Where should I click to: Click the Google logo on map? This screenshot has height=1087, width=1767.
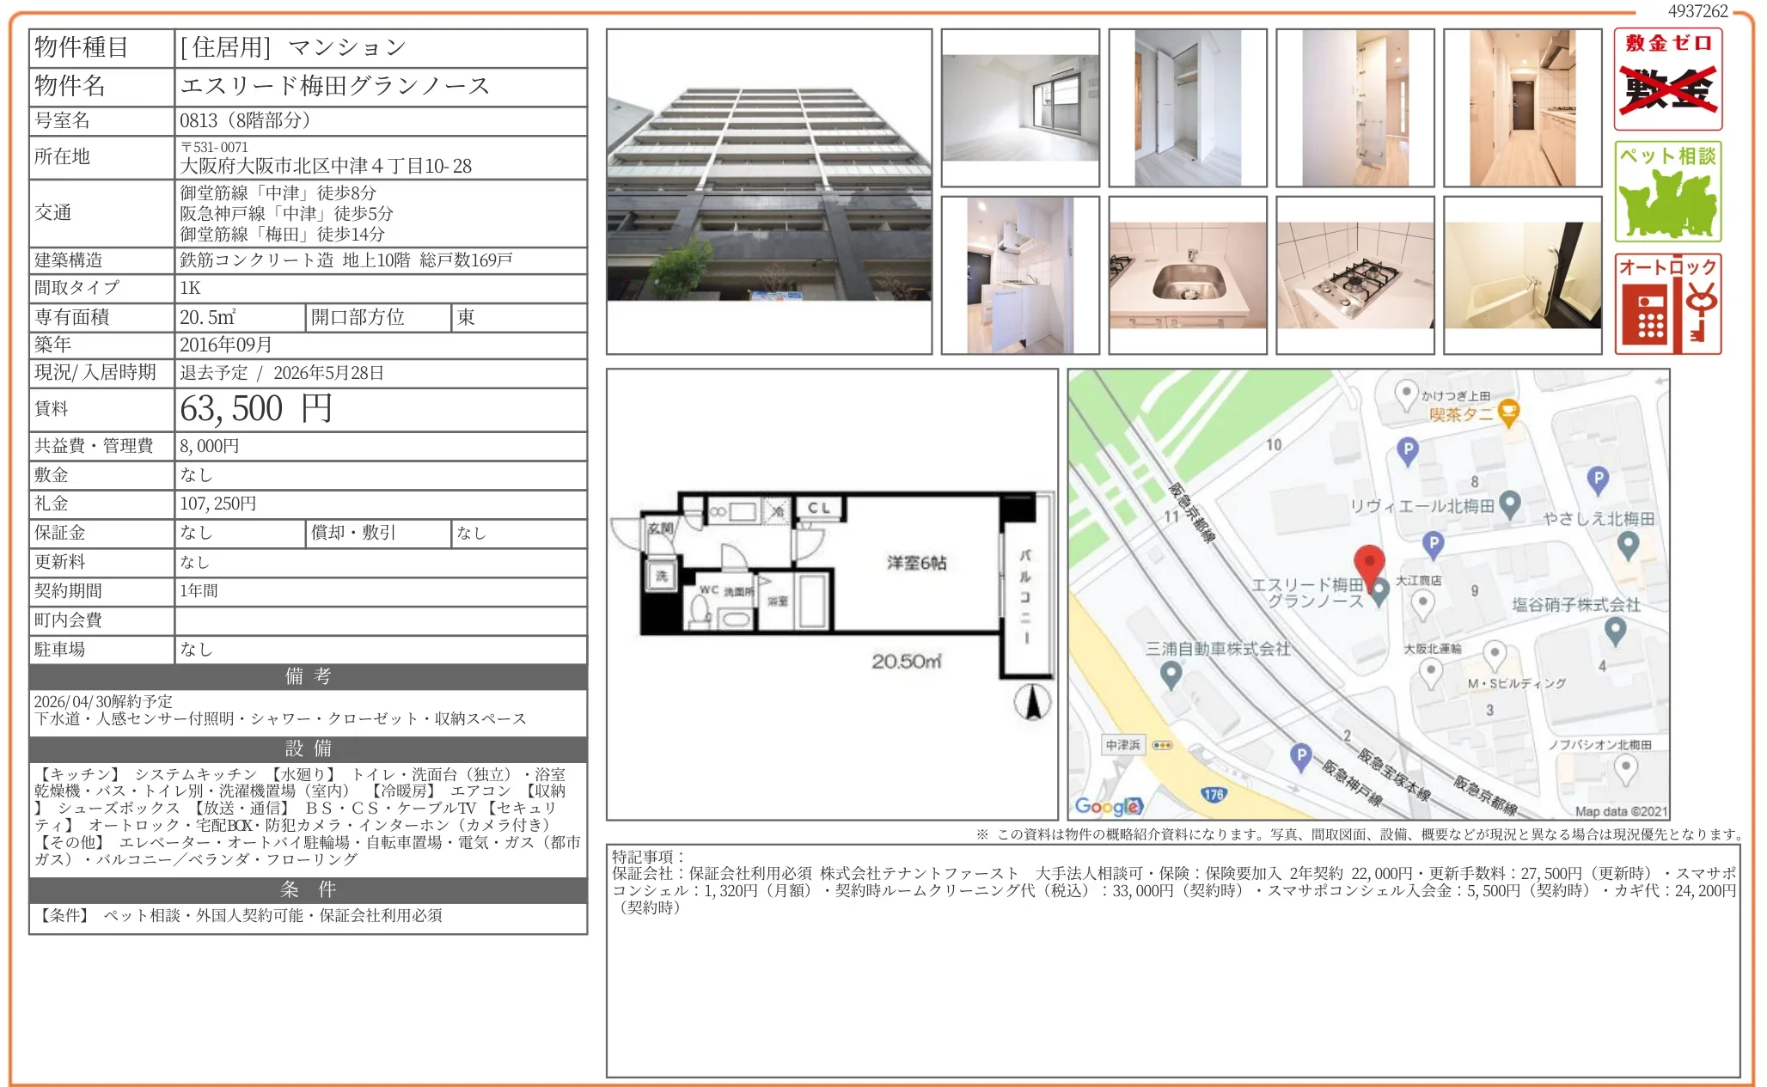(x=1108, y=806)
